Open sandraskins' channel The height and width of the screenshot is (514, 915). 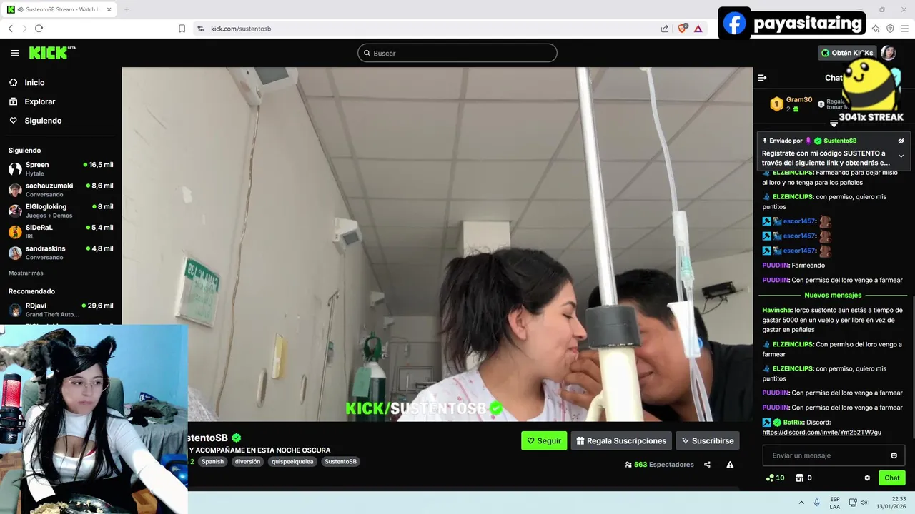click(61, 253)
